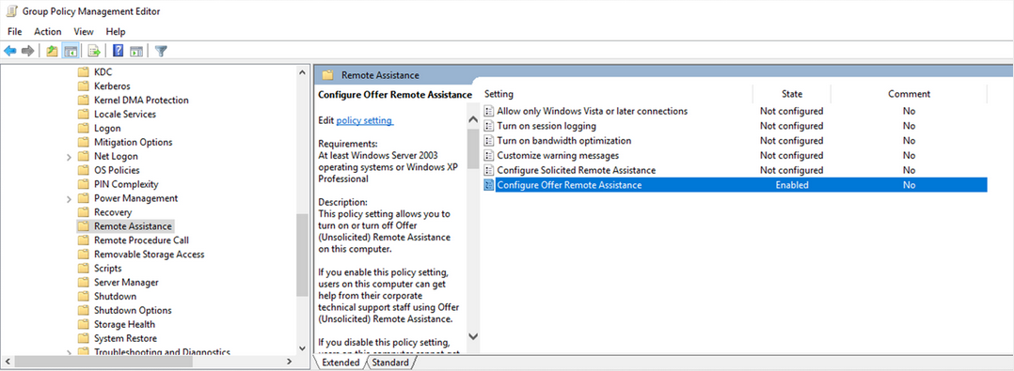Switch to the Standard tab
This screenshot has height=371, width=1014.
(390, 363)
